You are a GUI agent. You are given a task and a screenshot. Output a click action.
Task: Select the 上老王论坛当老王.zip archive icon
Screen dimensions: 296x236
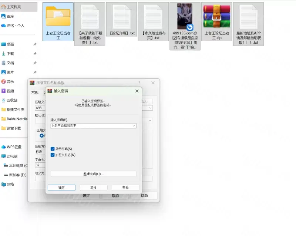pyautogui.click(x=217, y=16)
